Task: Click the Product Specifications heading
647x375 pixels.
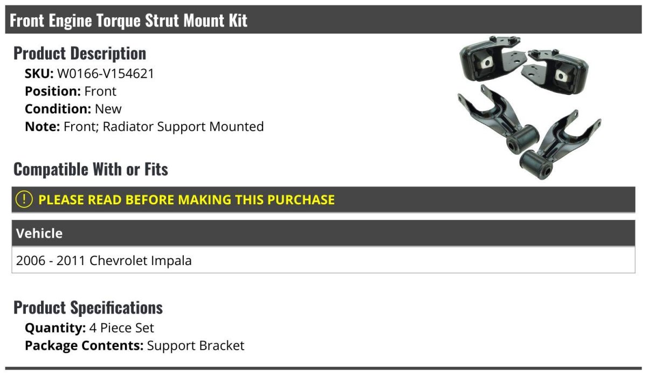Action: point(88,308)
